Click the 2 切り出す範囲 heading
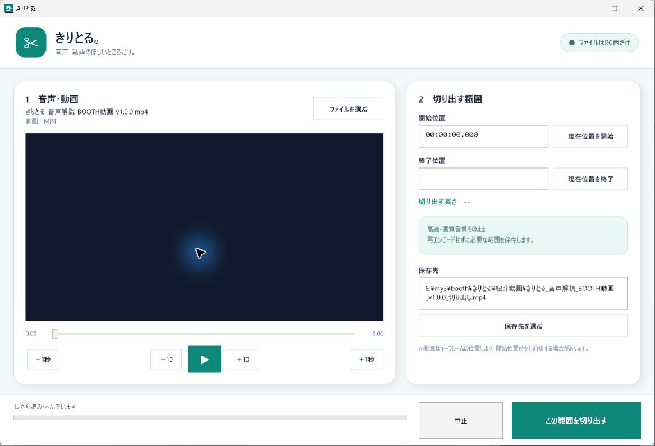 click(450, 99)
